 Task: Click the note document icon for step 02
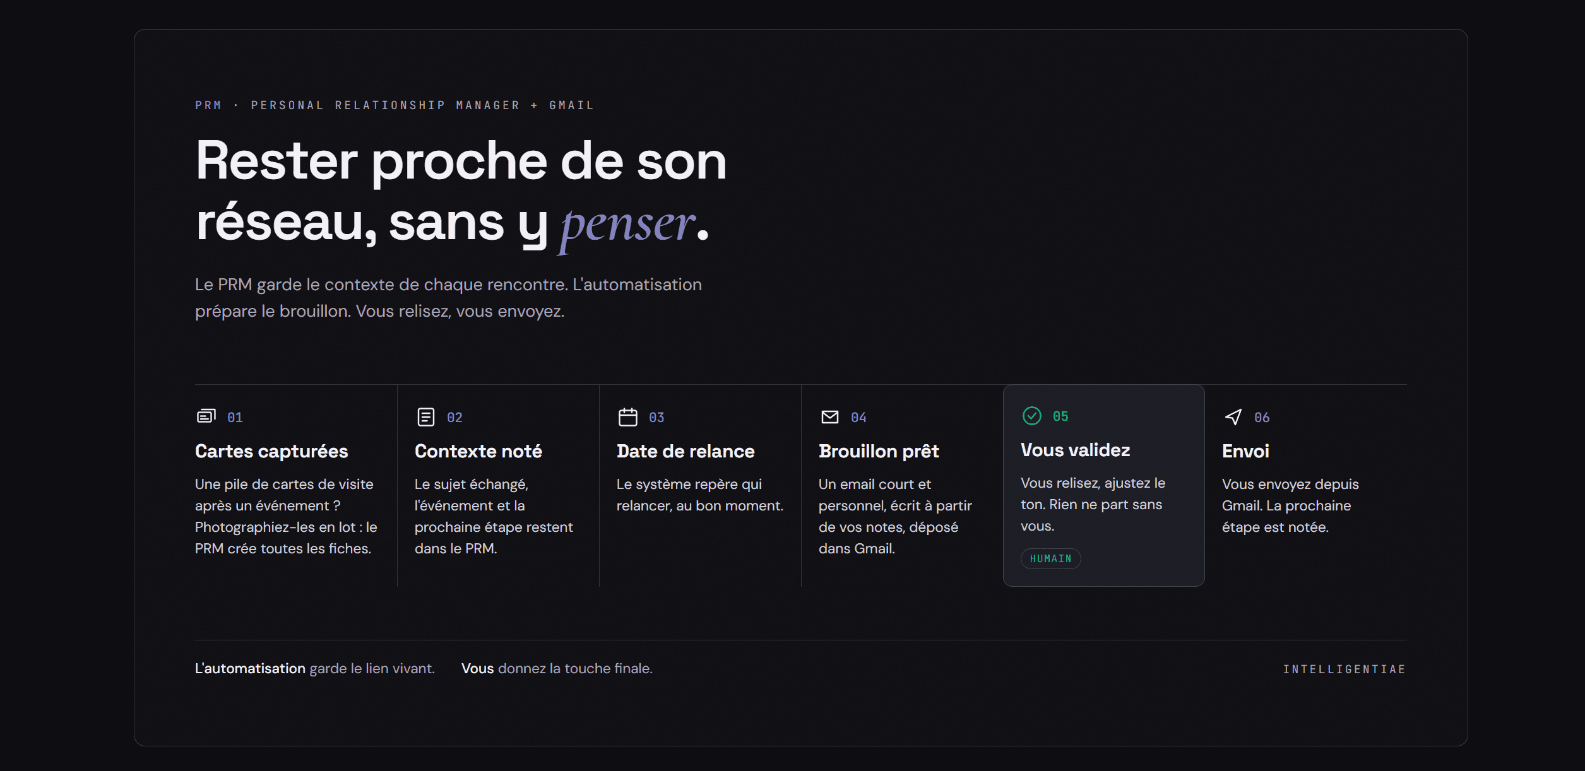point(426,417)
